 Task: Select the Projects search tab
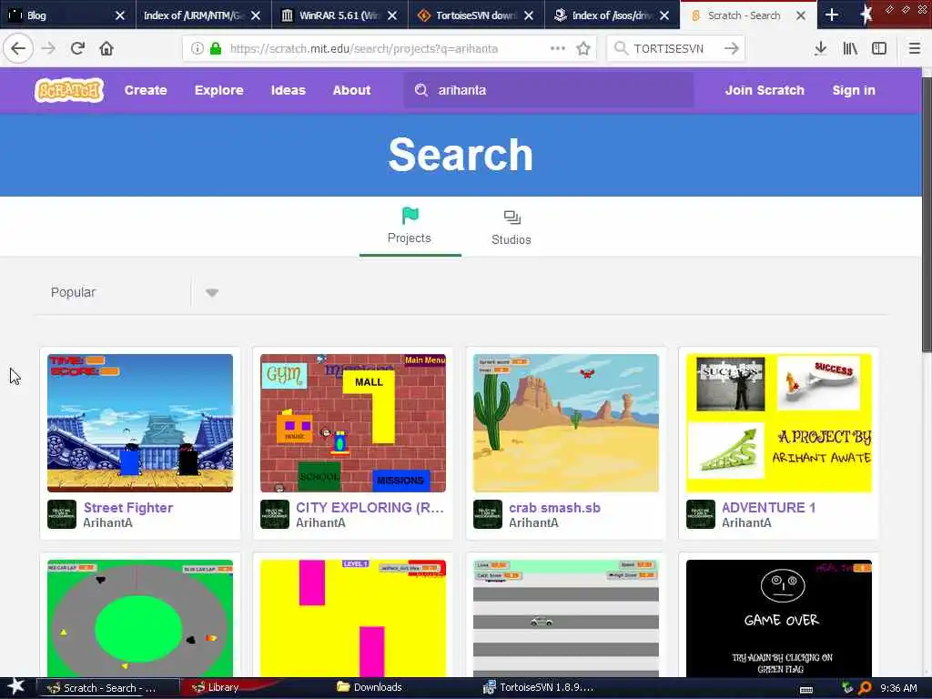[x=410, y=227]
